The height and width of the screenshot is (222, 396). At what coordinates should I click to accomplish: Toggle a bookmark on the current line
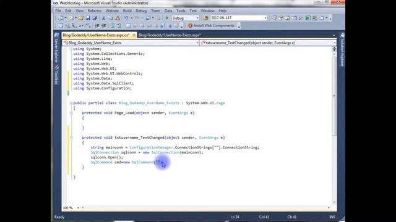[x=128, y=26]
